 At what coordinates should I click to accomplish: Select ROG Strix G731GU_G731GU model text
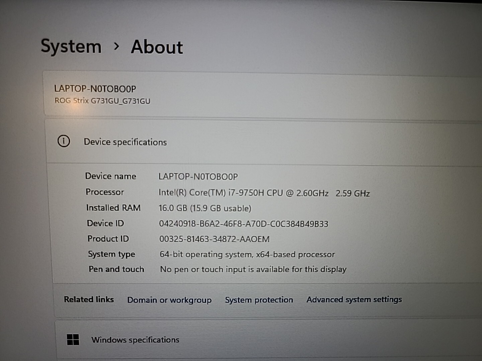[x=102, y=101]
